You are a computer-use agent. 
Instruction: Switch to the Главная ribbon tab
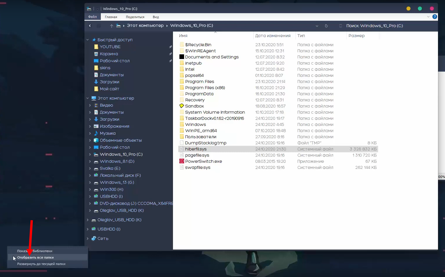click(x=111, y=17)
